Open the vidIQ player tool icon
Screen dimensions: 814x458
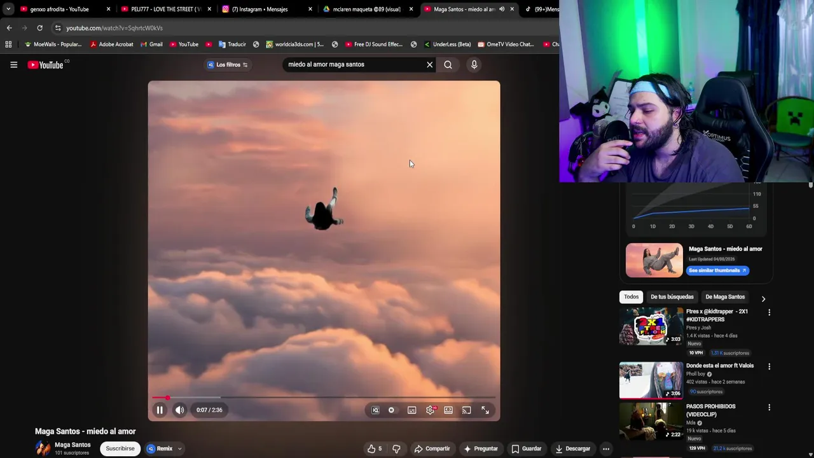[375, 410]
